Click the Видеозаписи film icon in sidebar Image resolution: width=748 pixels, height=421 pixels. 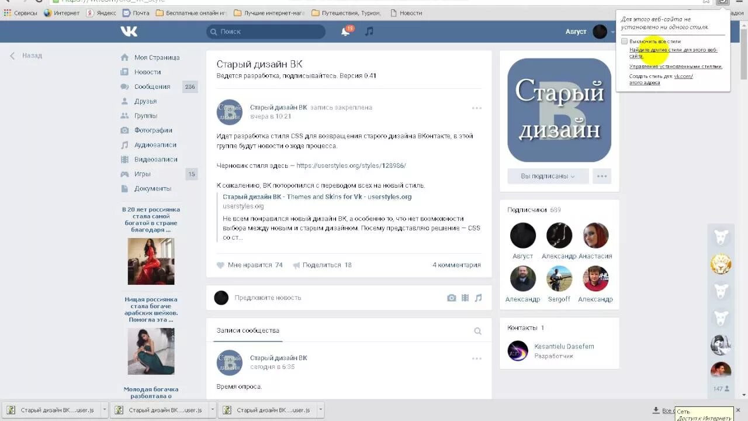tap(124, 160)
